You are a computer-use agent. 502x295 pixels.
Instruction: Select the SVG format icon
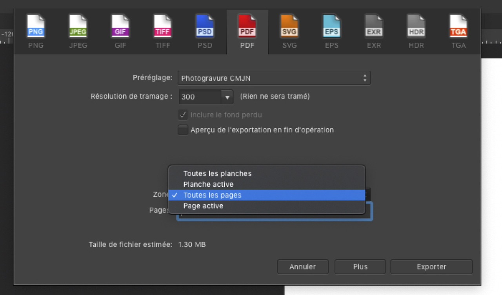click(x=289, y=26)
